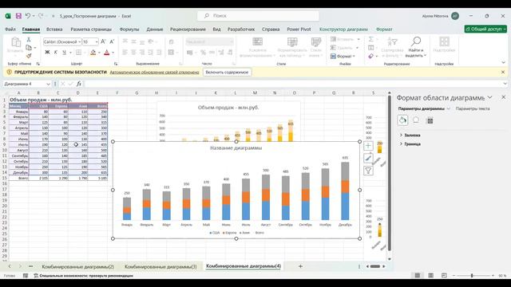Close the Формат области диаграммы pane
The height and width of the screenshot is (287, 511).
click(x=504, y=97)
